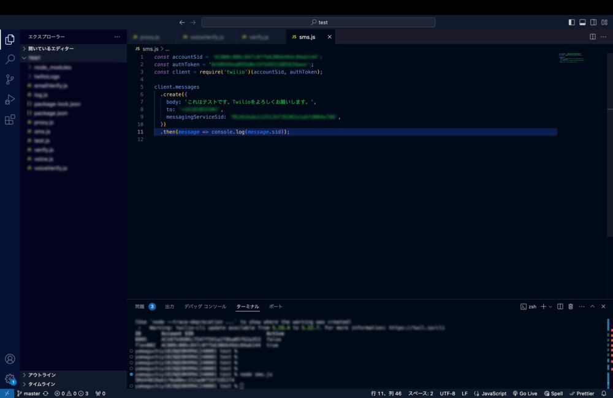This screenshot has height=398, width=613.
Task: Click Go Live in status bar
Action: point(525,394)
